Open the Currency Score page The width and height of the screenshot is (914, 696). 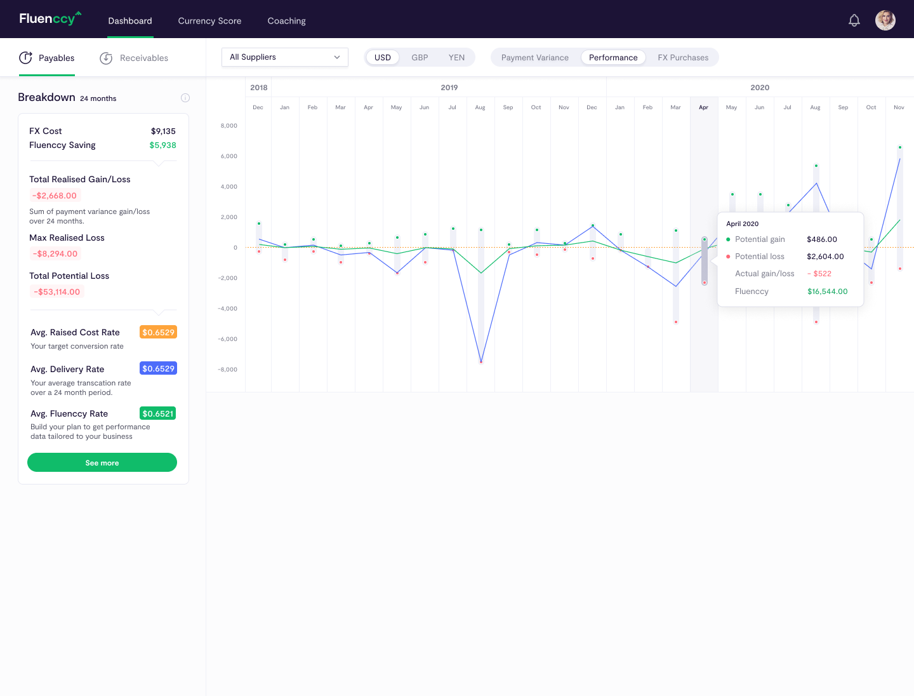209,21
